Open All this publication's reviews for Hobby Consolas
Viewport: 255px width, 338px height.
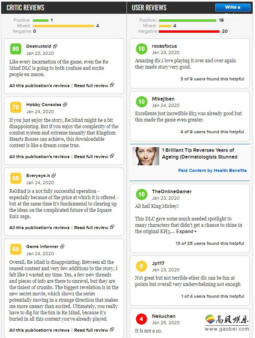39,157
